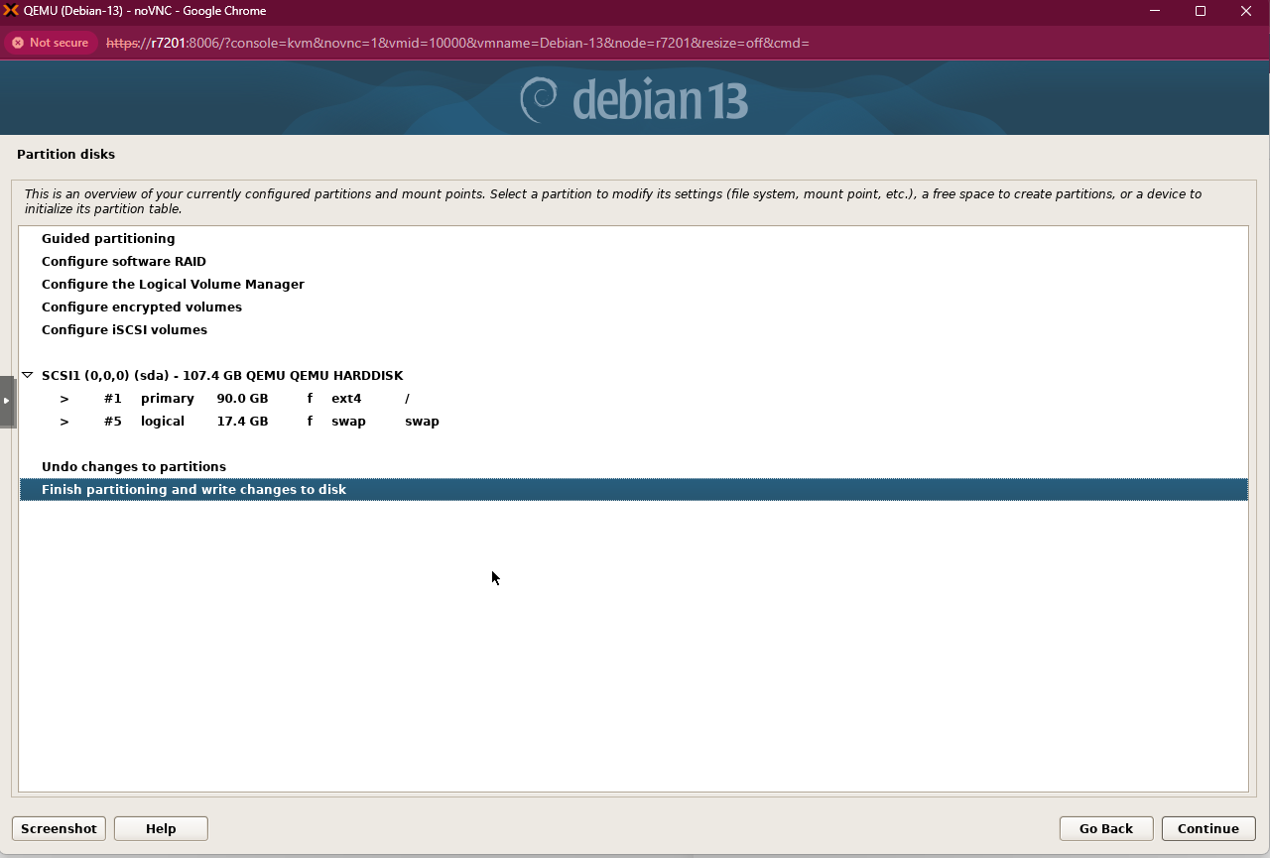1270x858 pixels.
Task: Click the noVNC favicon in title bar
Action: [12, 11]
